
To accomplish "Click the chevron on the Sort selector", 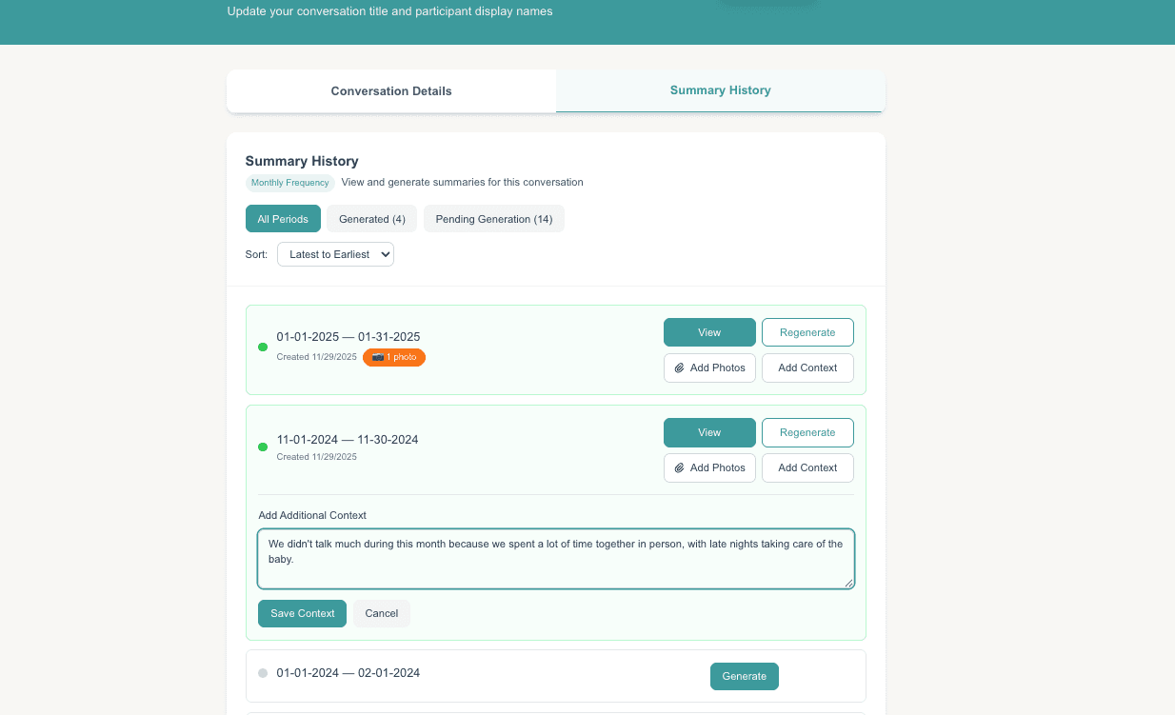I will click(x=384, y=254).
